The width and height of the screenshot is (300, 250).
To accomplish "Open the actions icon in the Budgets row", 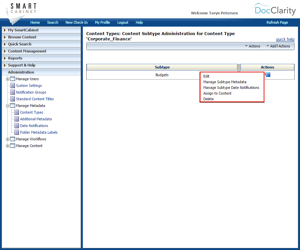I will click(267, 75).
